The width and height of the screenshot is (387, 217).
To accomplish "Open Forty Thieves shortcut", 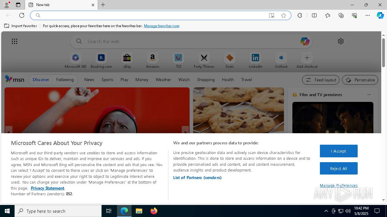I will click(x=204, y=61).
